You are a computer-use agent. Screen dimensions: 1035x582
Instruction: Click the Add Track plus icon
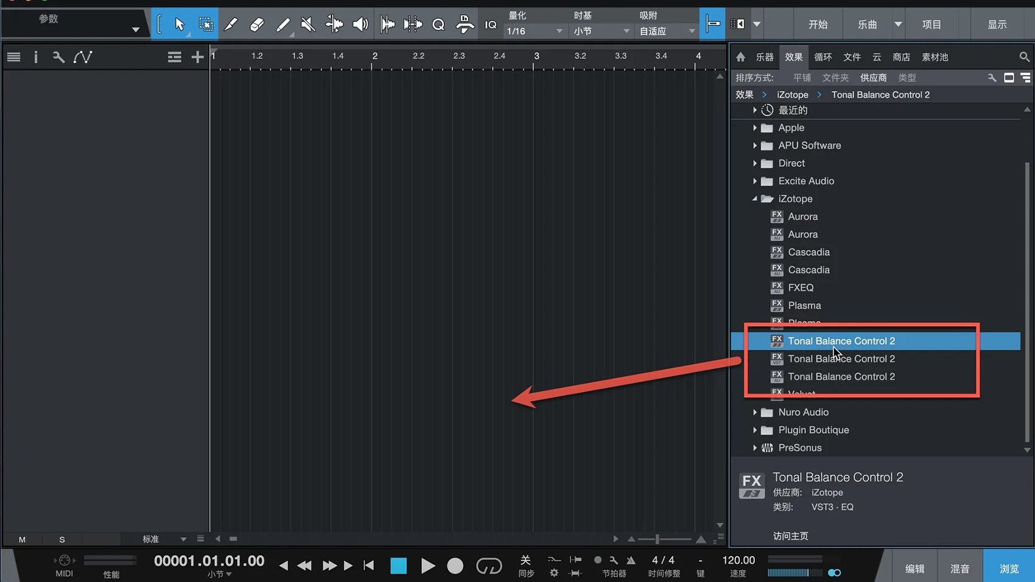click(x=197, y=57)
